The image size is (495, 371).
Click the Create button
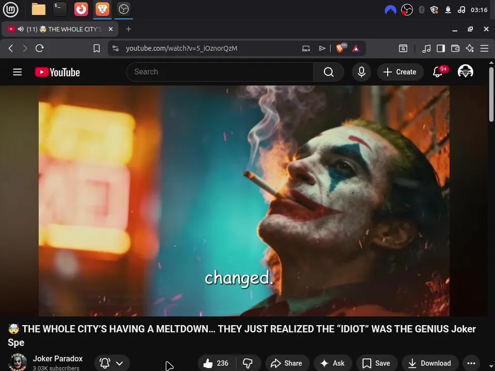pos(400,72)
